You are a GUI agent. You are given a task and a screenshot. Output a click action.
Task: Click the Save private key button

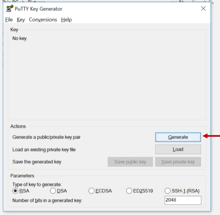[178, 162]
